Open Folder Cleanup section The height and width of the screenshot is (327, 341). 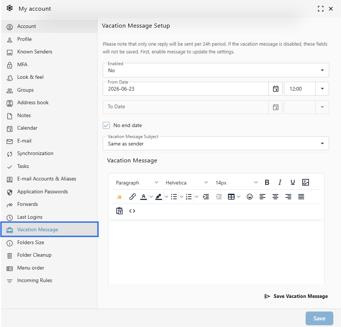click(x=49, y=255)
